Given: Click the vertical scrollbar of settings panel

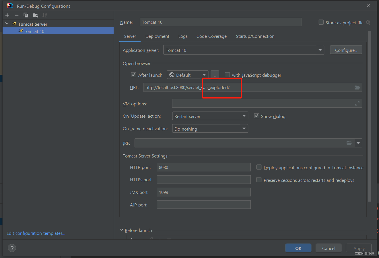Looking at the screenshot, I should tap(370, 116).
